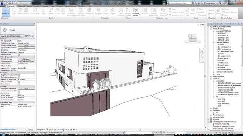The height and width of the screenshot is (136, 243).
Task: Select the Montante mullion tool
Action: pos(89,11)
